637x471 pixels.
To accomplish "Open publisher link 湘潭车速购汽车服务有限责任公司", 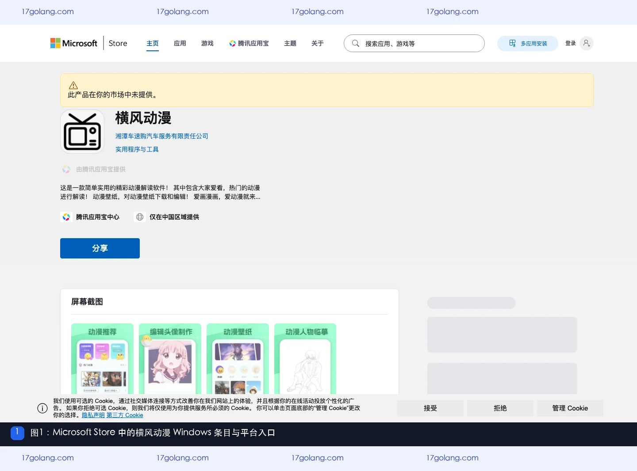I will [x=162, y=136].
